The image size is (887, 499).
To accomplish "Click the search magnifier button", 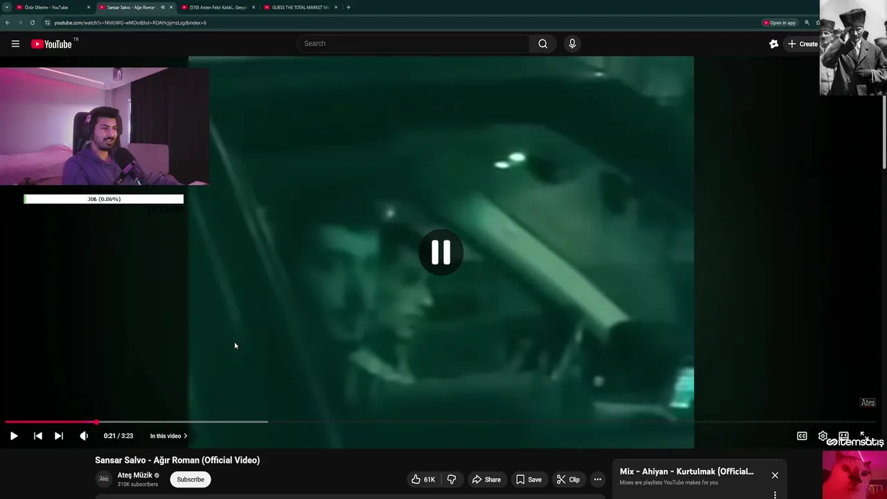I will click(x=543, y=44).
